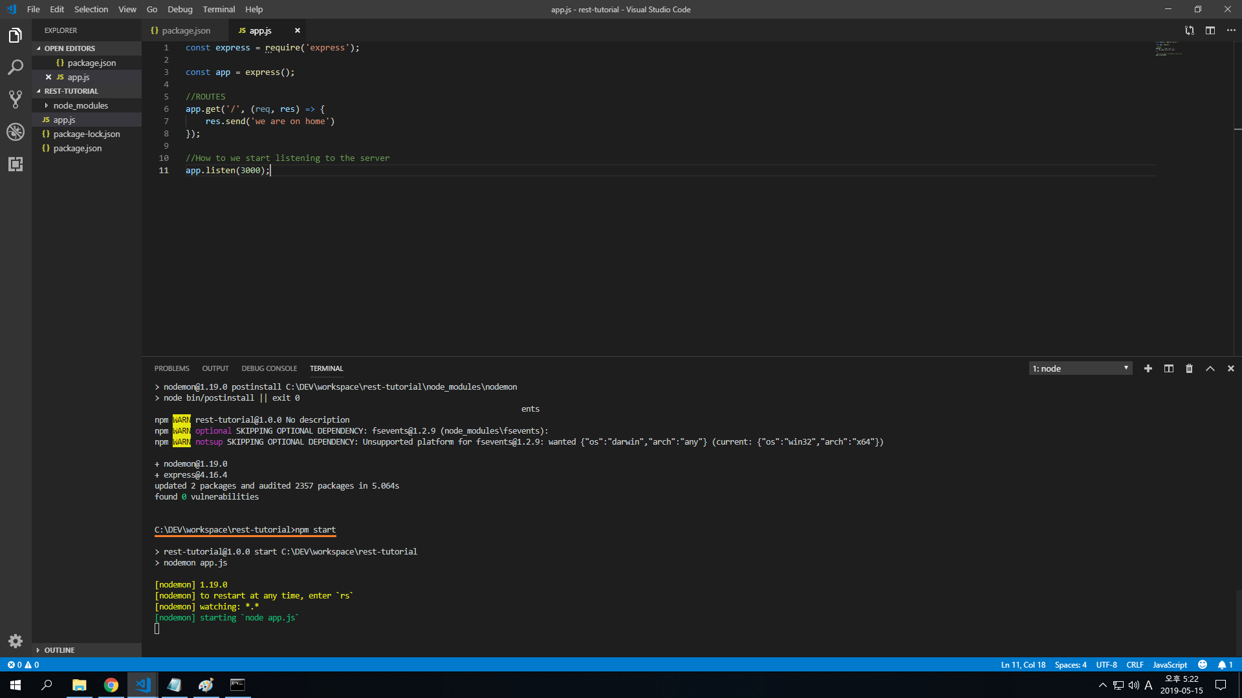Open the terminal selector dropdown '1: node'
This screenshot has height=698, width=1242.
[x=1080, y=368]
